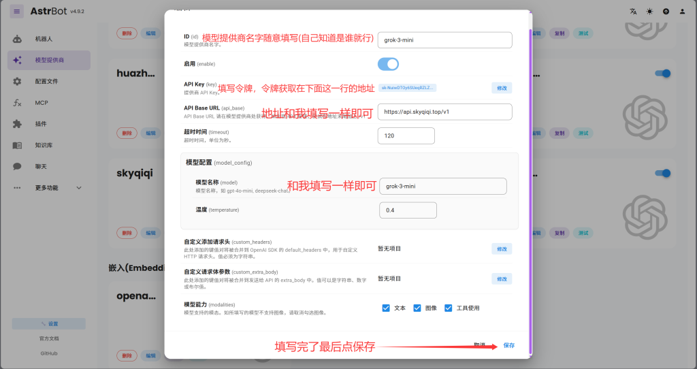Uncheck the 文本 modality checkbox

pyautogui.click(x=387, y=308)
